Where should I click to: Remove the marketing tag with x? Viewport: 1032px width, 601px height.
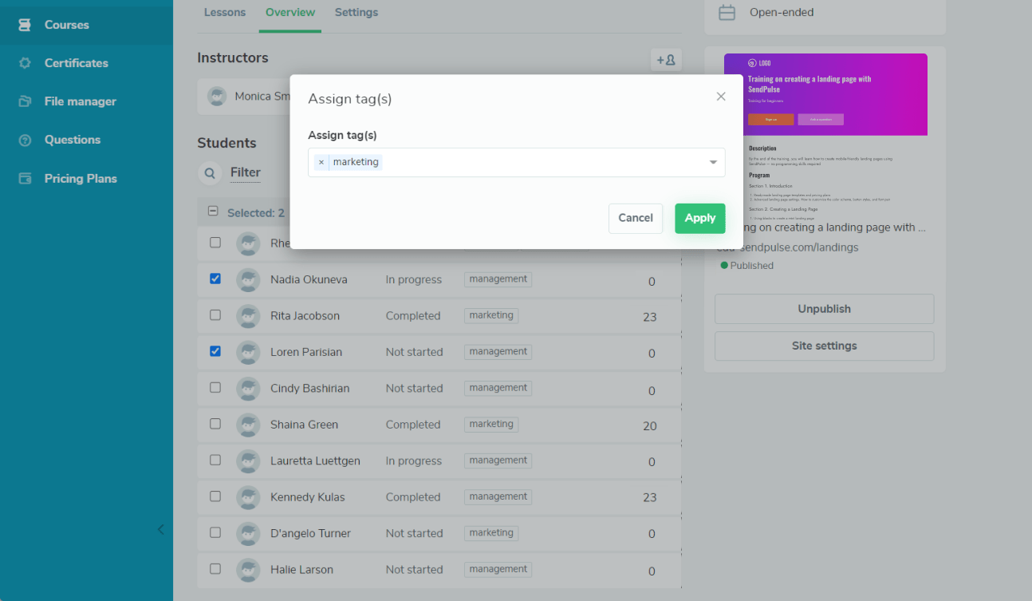(x=321, y=163)
